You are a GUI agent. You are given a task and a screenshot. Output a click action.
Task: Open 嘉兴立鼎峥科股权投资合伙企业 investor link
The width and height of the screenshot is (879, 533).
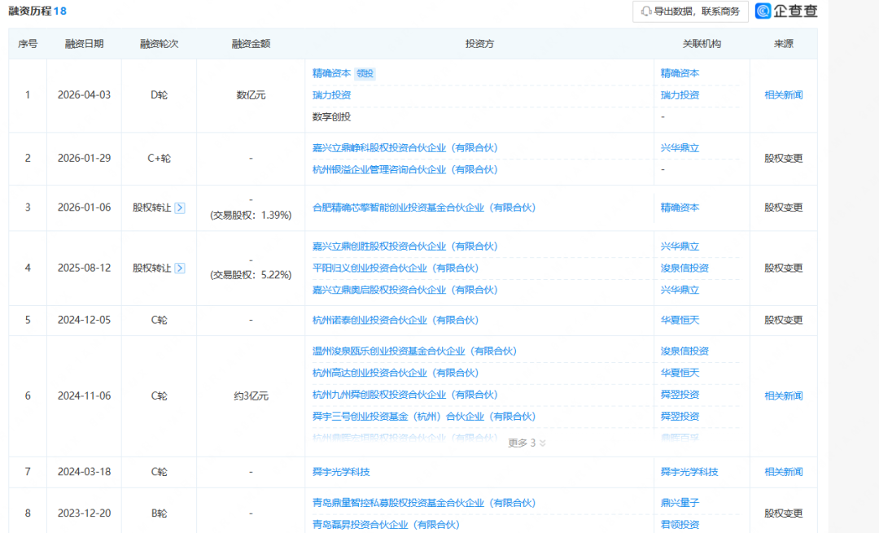pos(405,148)
